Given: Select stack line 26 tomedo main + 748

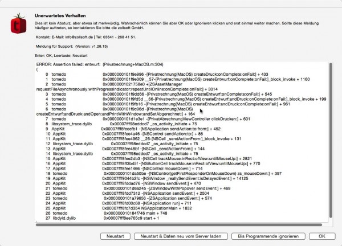Looking at the screenshot, I should [x=106, y=214].
